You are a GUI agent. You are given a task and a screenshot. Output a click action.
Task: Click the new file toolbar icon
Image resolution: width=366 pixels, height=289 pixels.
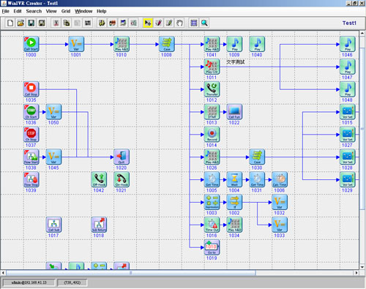coord(10,23)
